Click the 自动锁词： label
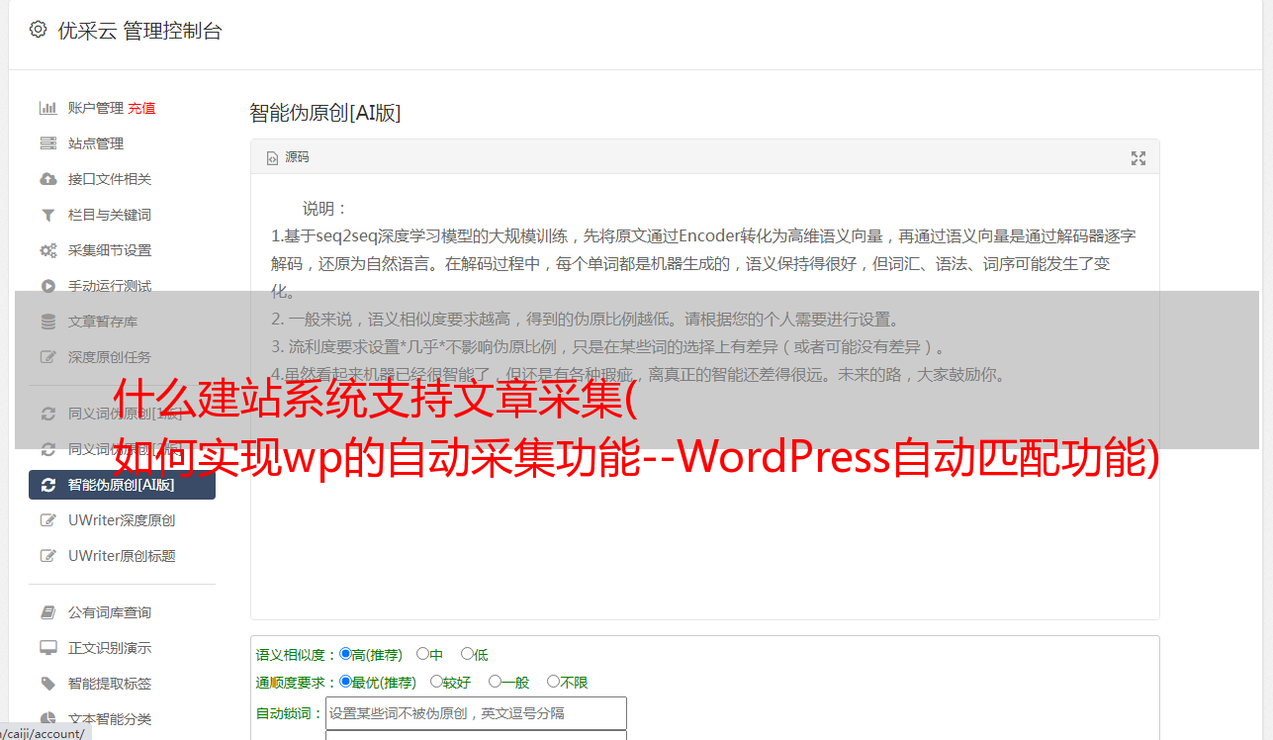This screenshot has height=740, width=1273. tap(290, 713)
